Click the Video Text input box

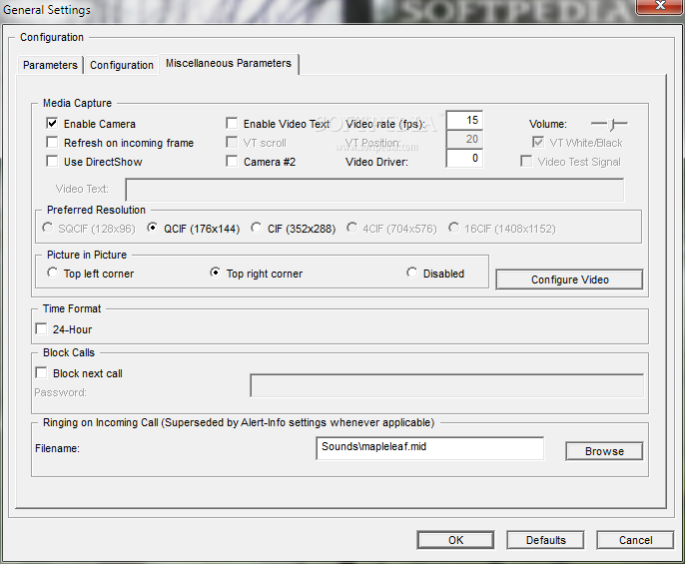[x=374, y=190]
